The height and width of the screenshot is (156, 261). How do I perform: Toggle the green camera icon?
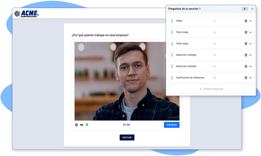(x=82, y=125)
